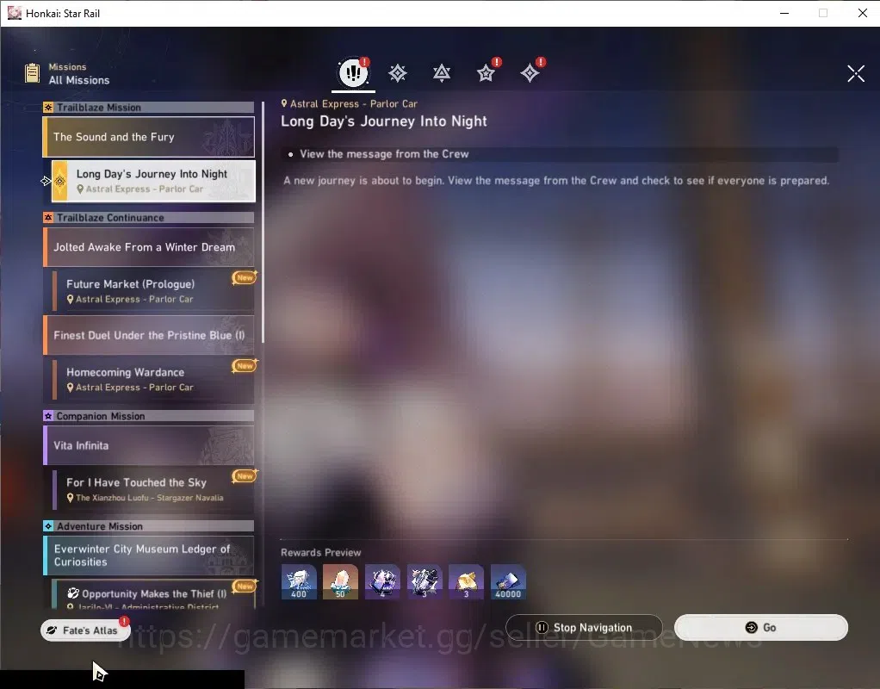
Task: Close the missions panel with the X icon
Action: tap(856, 73)
